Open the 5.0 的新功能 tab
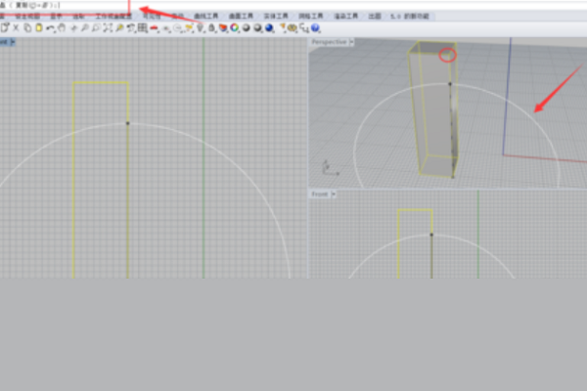 (403, 17)
